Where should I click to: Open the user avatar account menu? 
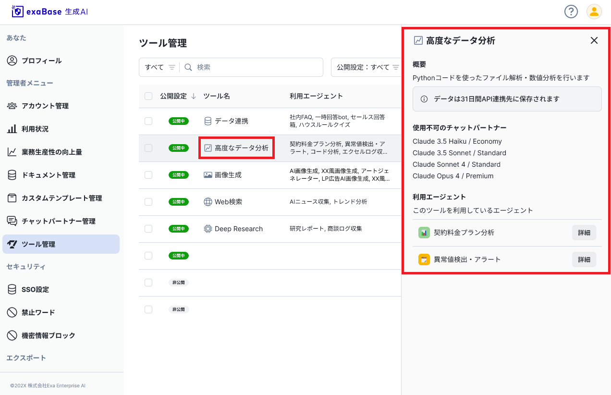594,12
